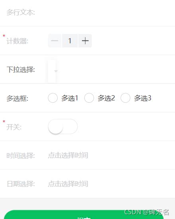Click the red asterisk beside 计数器

(x=4, y=36)
